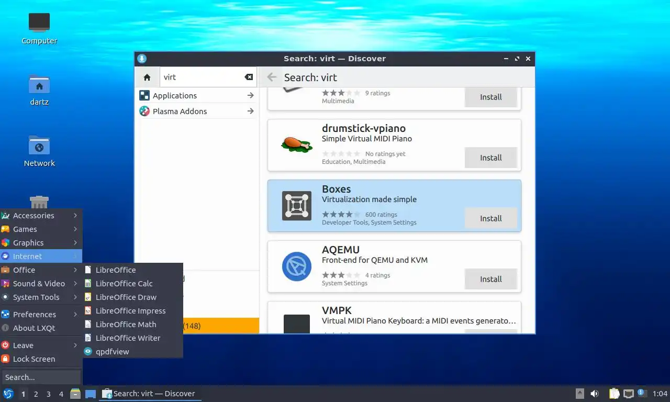Click the Plasma Addons category icon
The image size is (670, 402).
[144, 111]
